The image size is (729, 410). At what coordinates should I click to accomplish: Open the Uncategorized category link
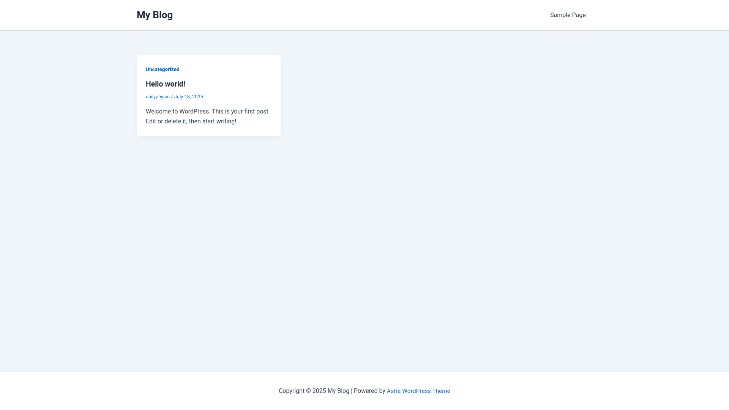pos(163,69)
